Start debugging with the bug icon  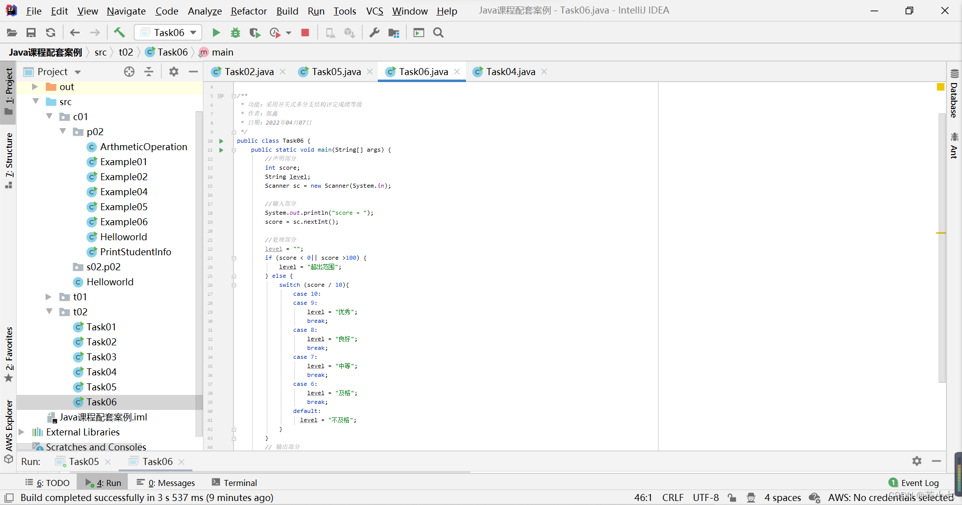[235, 33]
